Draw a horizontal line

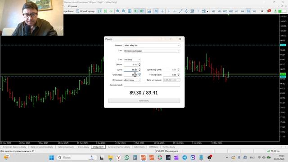pyautogui.click(x=175, y=11)
